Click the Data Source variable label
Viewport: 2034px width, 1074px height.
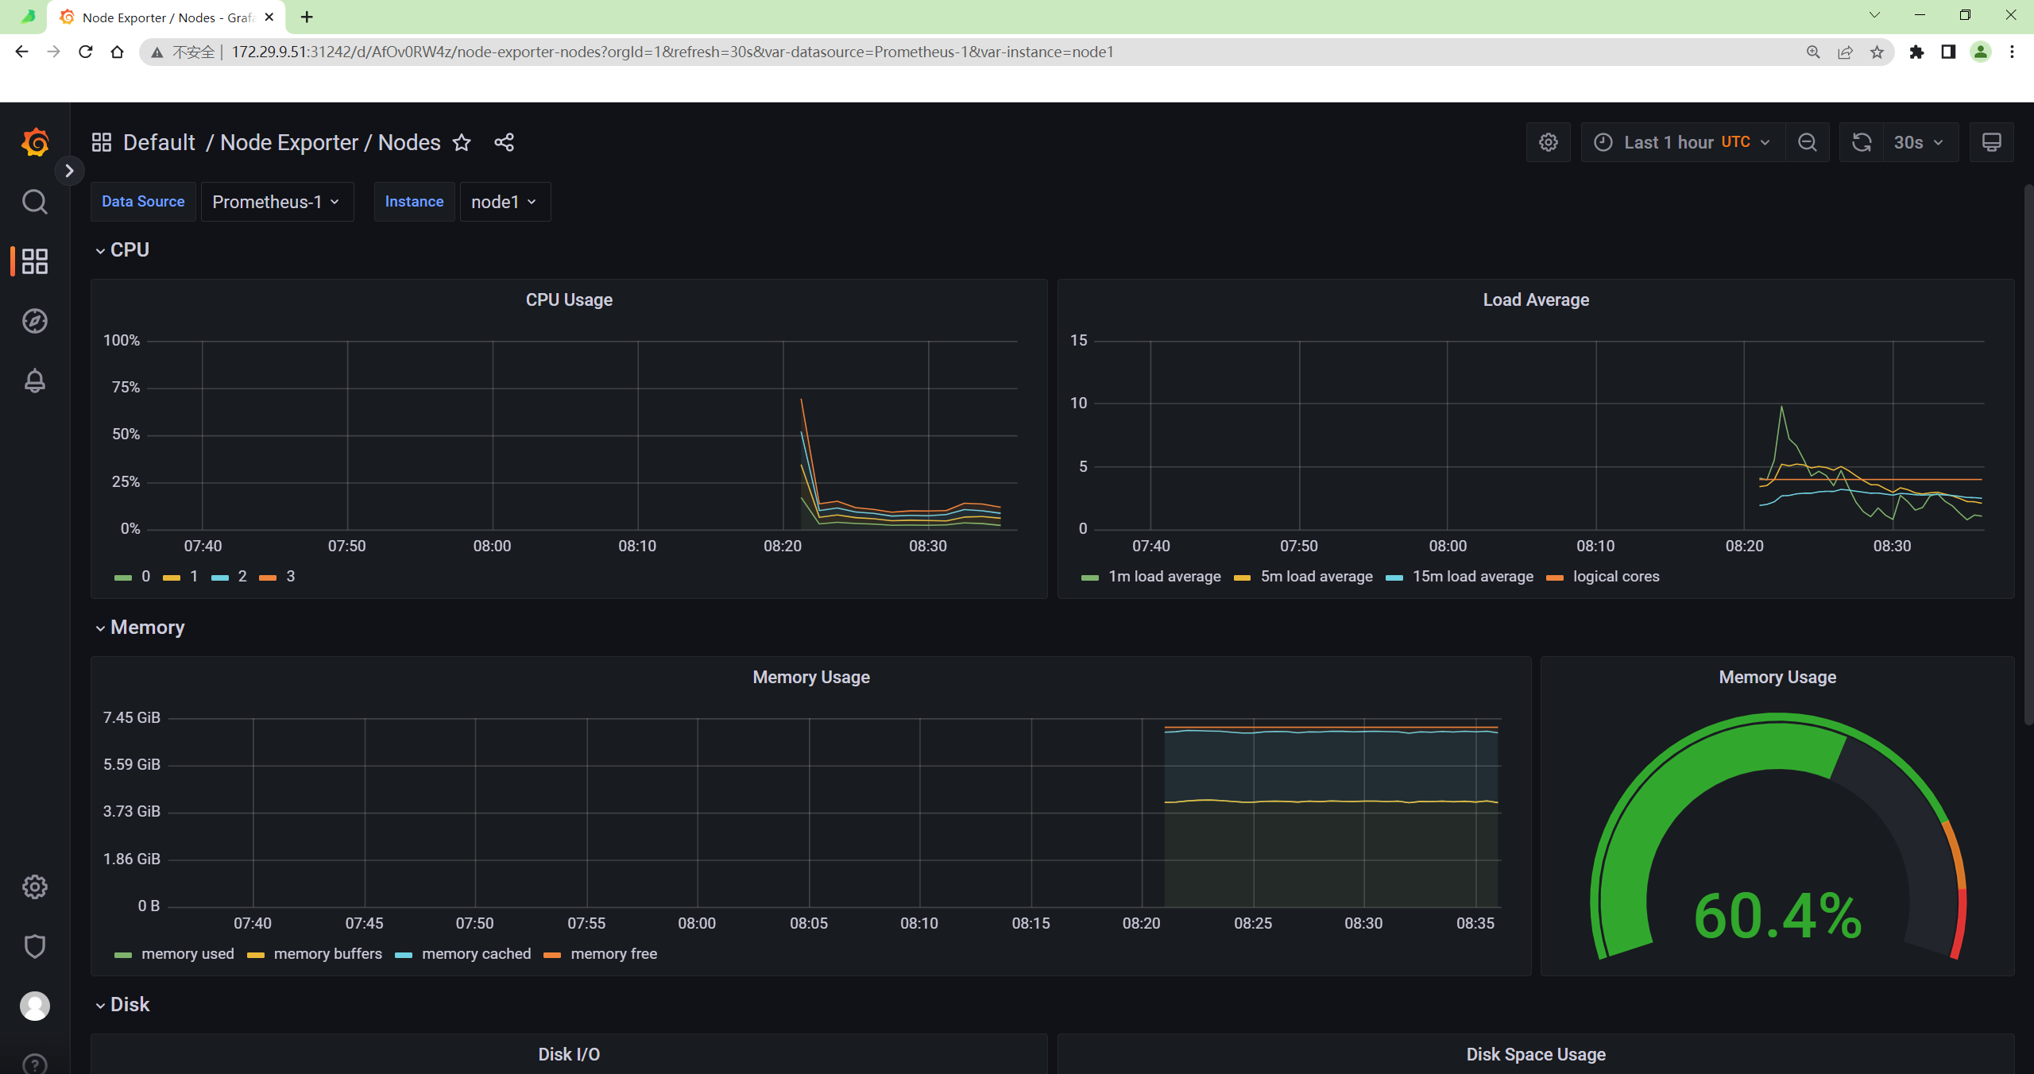pyautogui.click(x=143, y=202)
